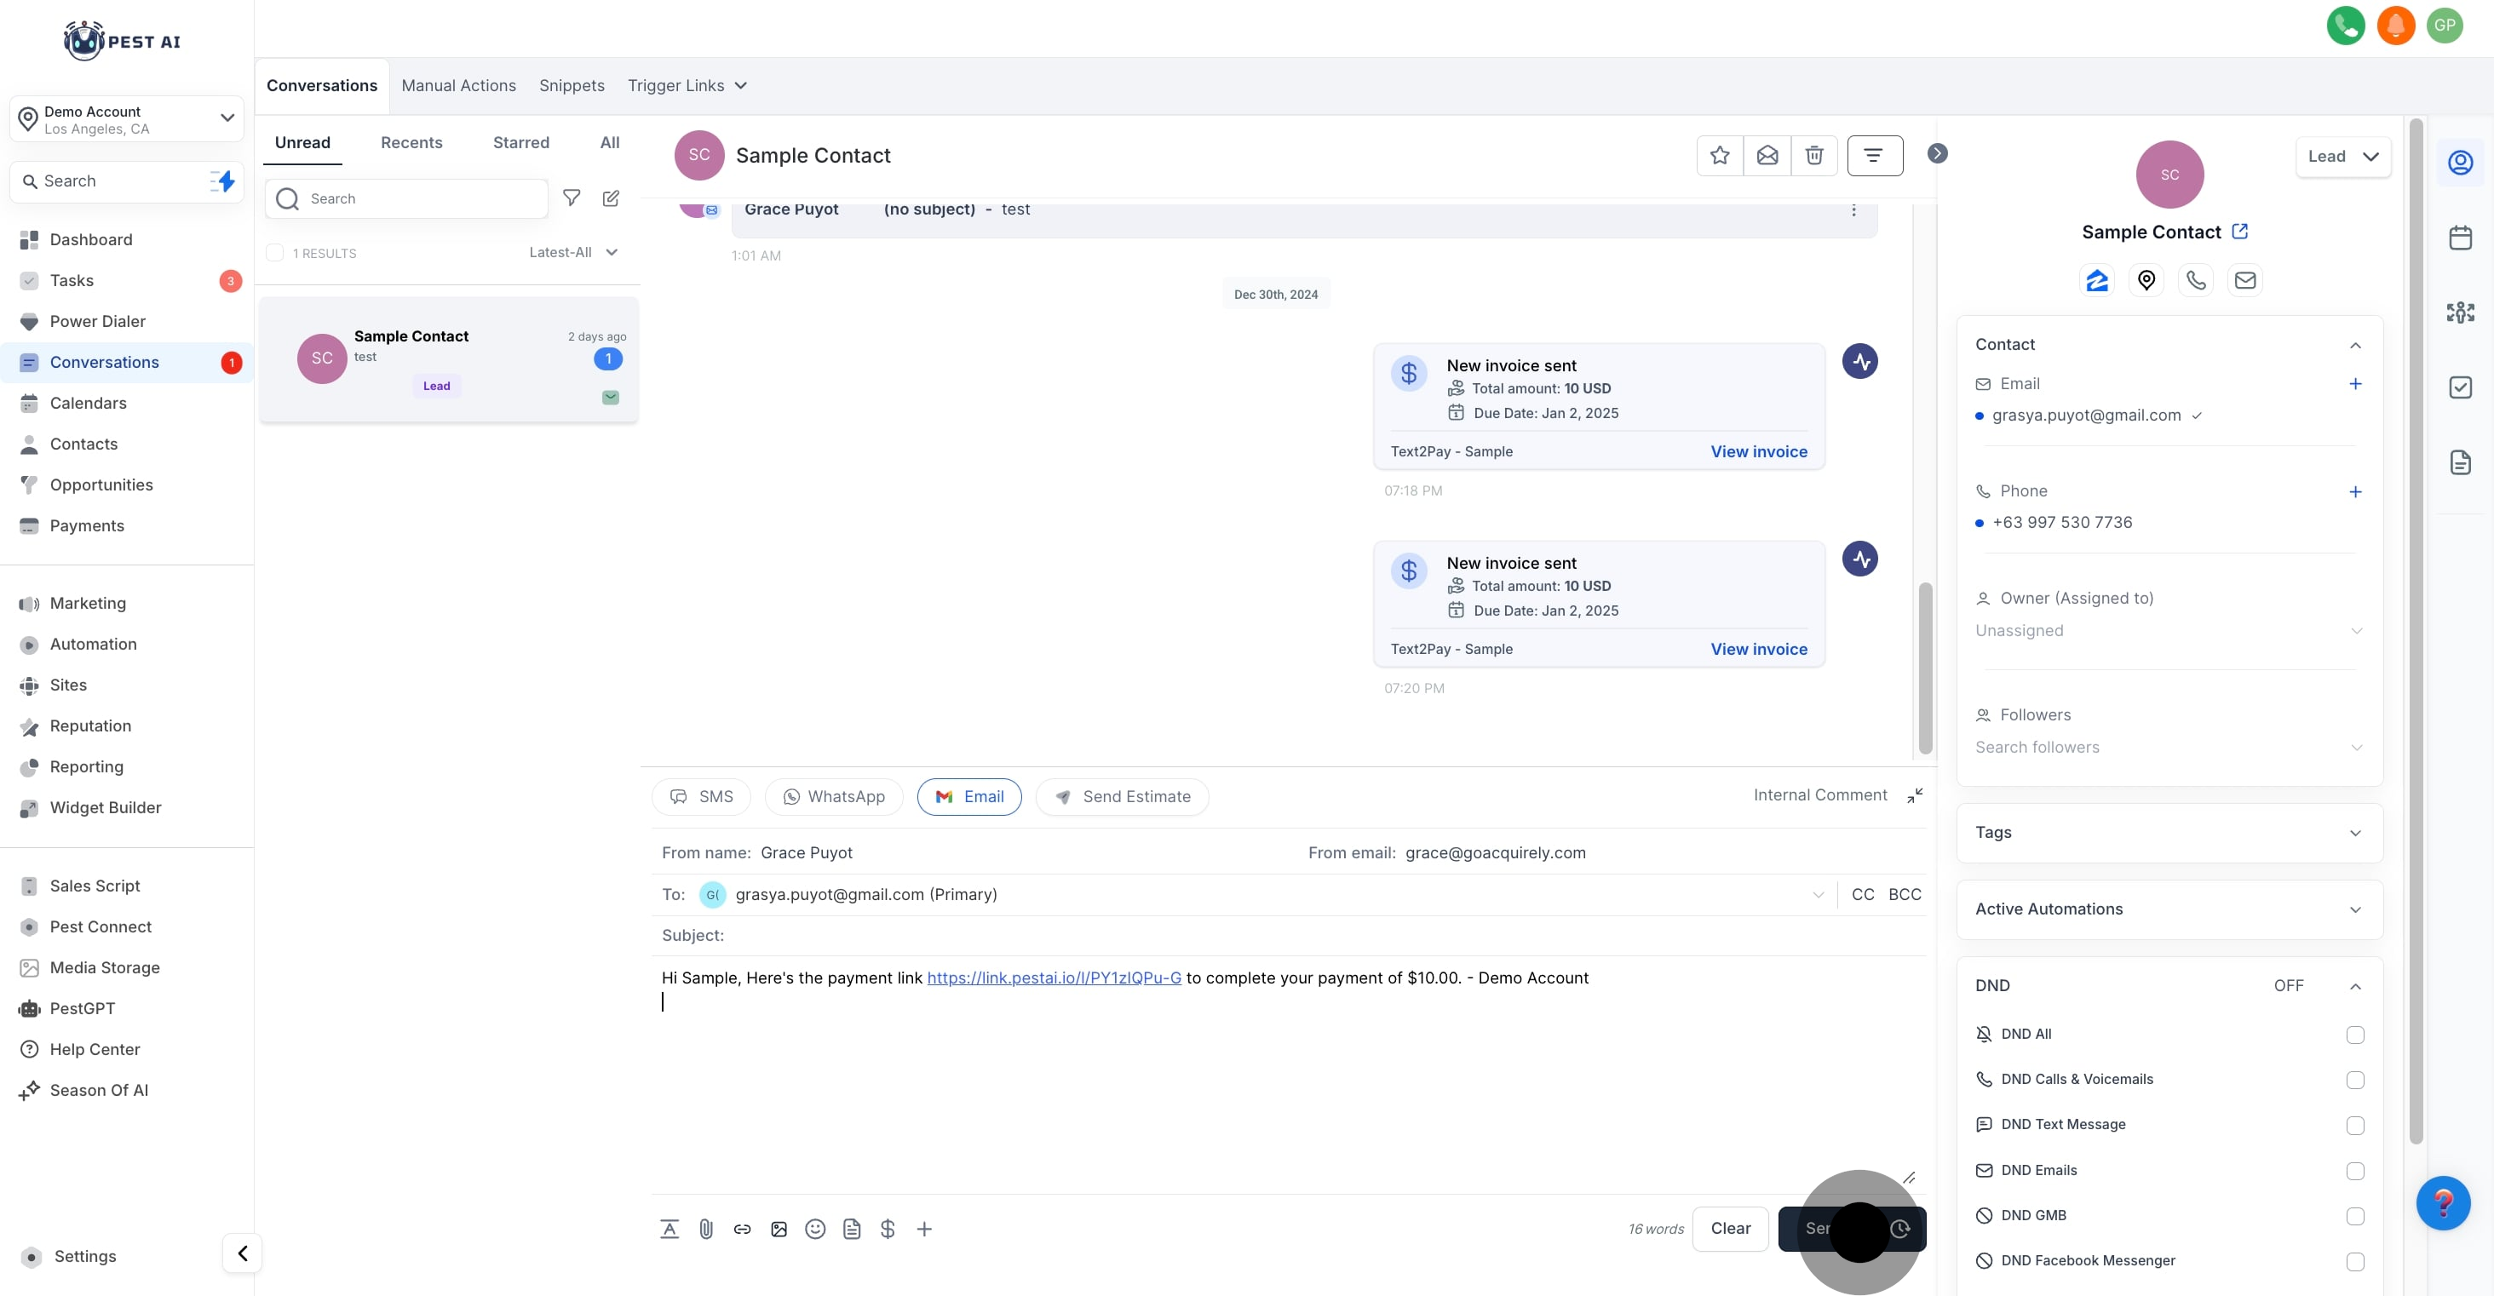
Task: Click the paperclip attach files icon
Action: pyautogui.click(x=706, y=1230)
